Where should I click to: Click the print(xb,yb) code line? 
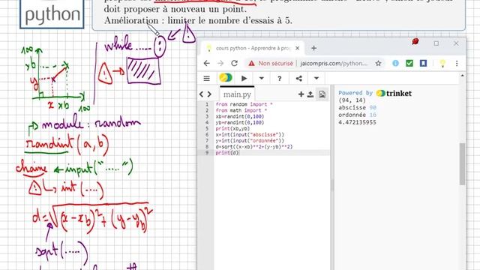(x=232, y=128)
